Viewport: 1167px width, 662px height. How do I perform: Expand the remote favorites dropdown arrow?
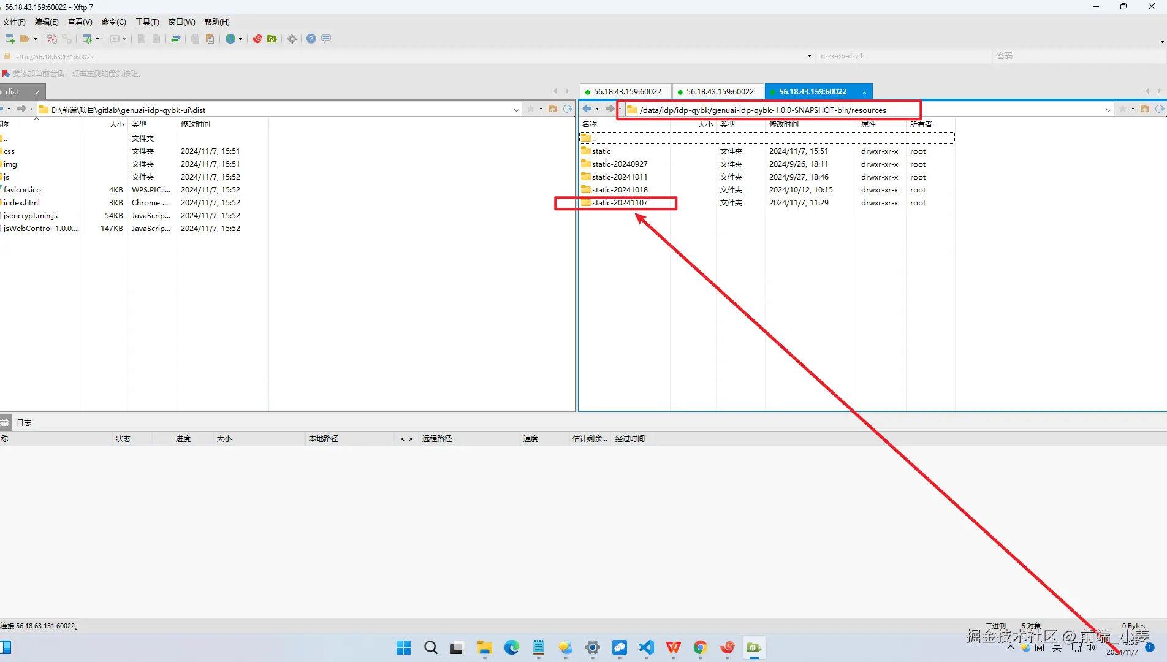tap(1133, 109)
